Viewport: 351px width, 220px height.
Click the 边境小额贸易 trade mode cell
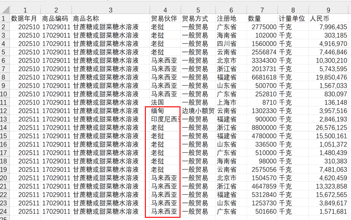tap(198, 111)
